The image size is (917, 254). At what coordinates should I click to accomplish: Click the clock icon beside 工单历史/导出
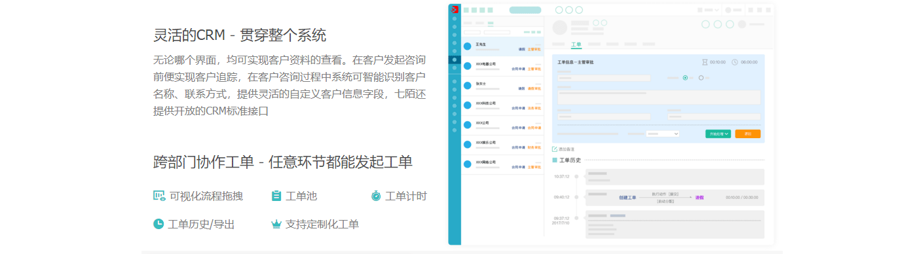pyautogui.click(x=159, y=224)
